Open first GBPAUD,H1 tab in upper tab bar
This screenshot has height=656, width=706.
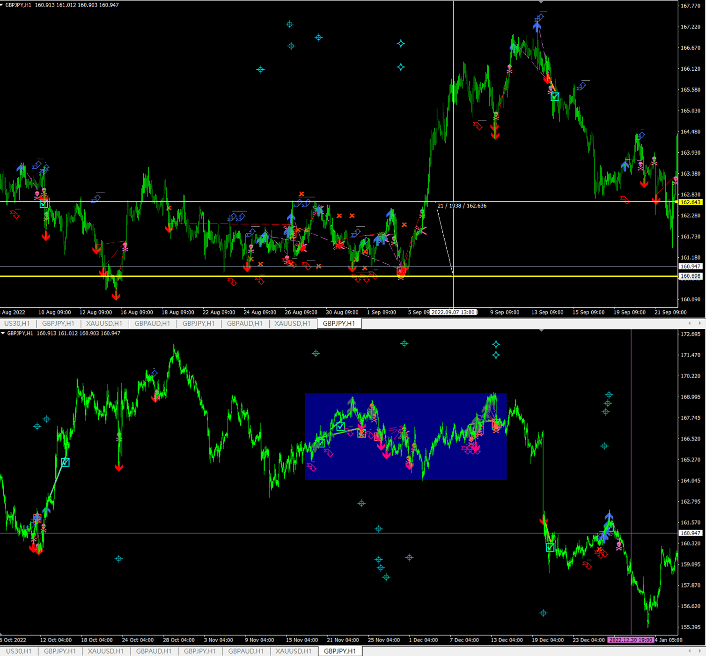[x=152, y=323]
